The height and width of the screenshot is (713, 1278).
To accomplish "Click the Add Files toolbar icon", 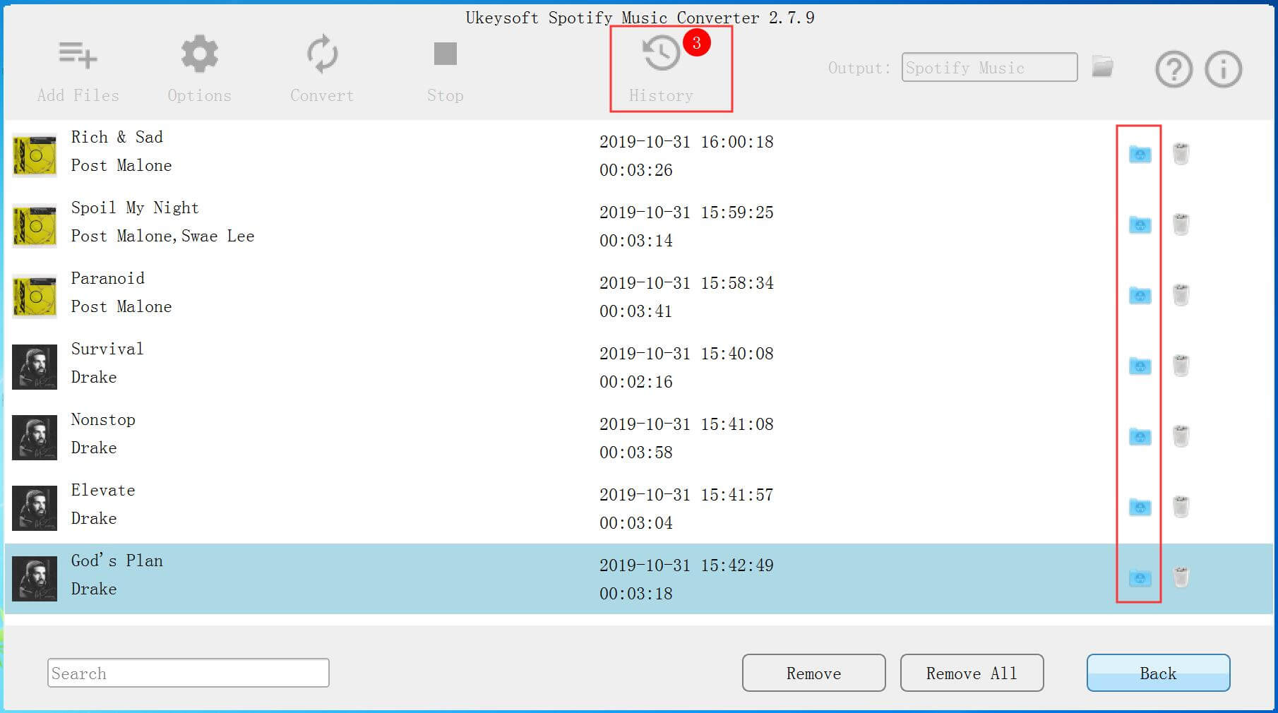I will (78, 55).
